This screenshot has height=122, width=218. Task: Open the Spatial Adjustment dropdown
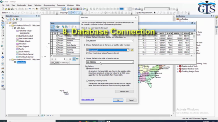(144, 13)
